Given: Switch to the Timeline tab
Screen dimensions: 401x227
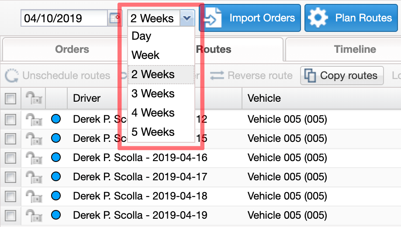Looking at the screenshot, I should pos(355,49).
